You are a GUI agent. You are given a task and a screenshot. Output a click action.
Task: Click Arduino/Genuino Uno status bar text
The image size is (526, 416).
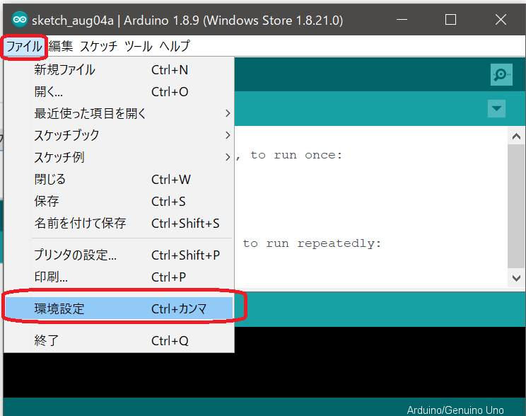pyautogui.click(x=455, y=410)
